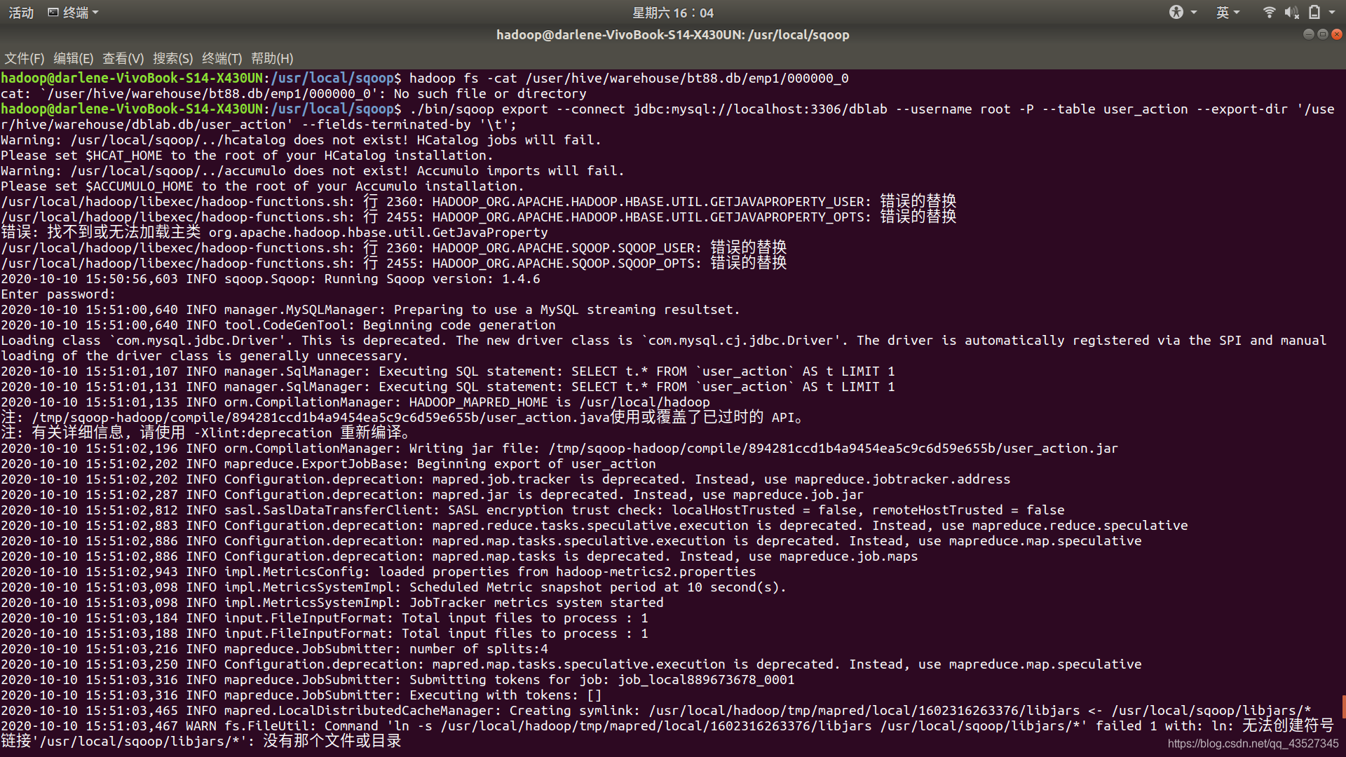This screenshot has width=1346, height=757.
Task: Click the 'Submitting tokens for job' line
Action: (397, 679)
